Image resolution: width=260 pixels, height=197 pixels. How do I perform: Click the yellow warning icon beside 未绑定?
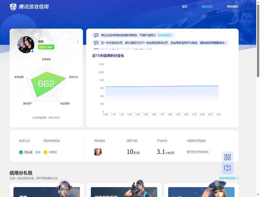[x=45, y=152]
